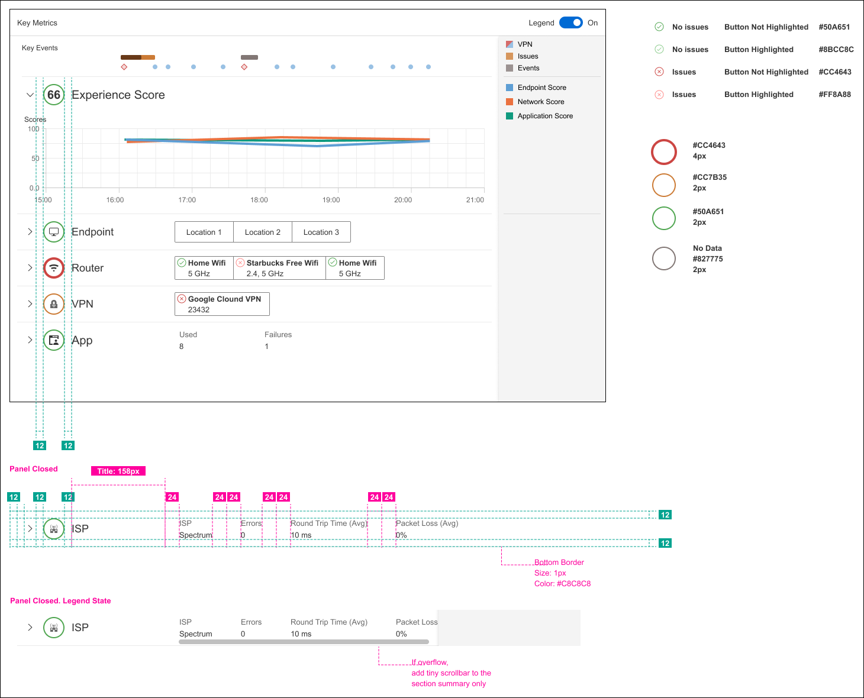
Task: Click the blue Endpoint Score legend swatch
Action: [x=510, y=87]
